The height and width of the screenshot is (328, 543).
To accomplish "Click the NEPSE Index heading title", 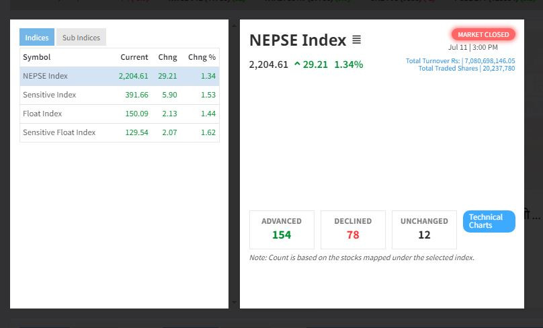I will pos(298,40).
